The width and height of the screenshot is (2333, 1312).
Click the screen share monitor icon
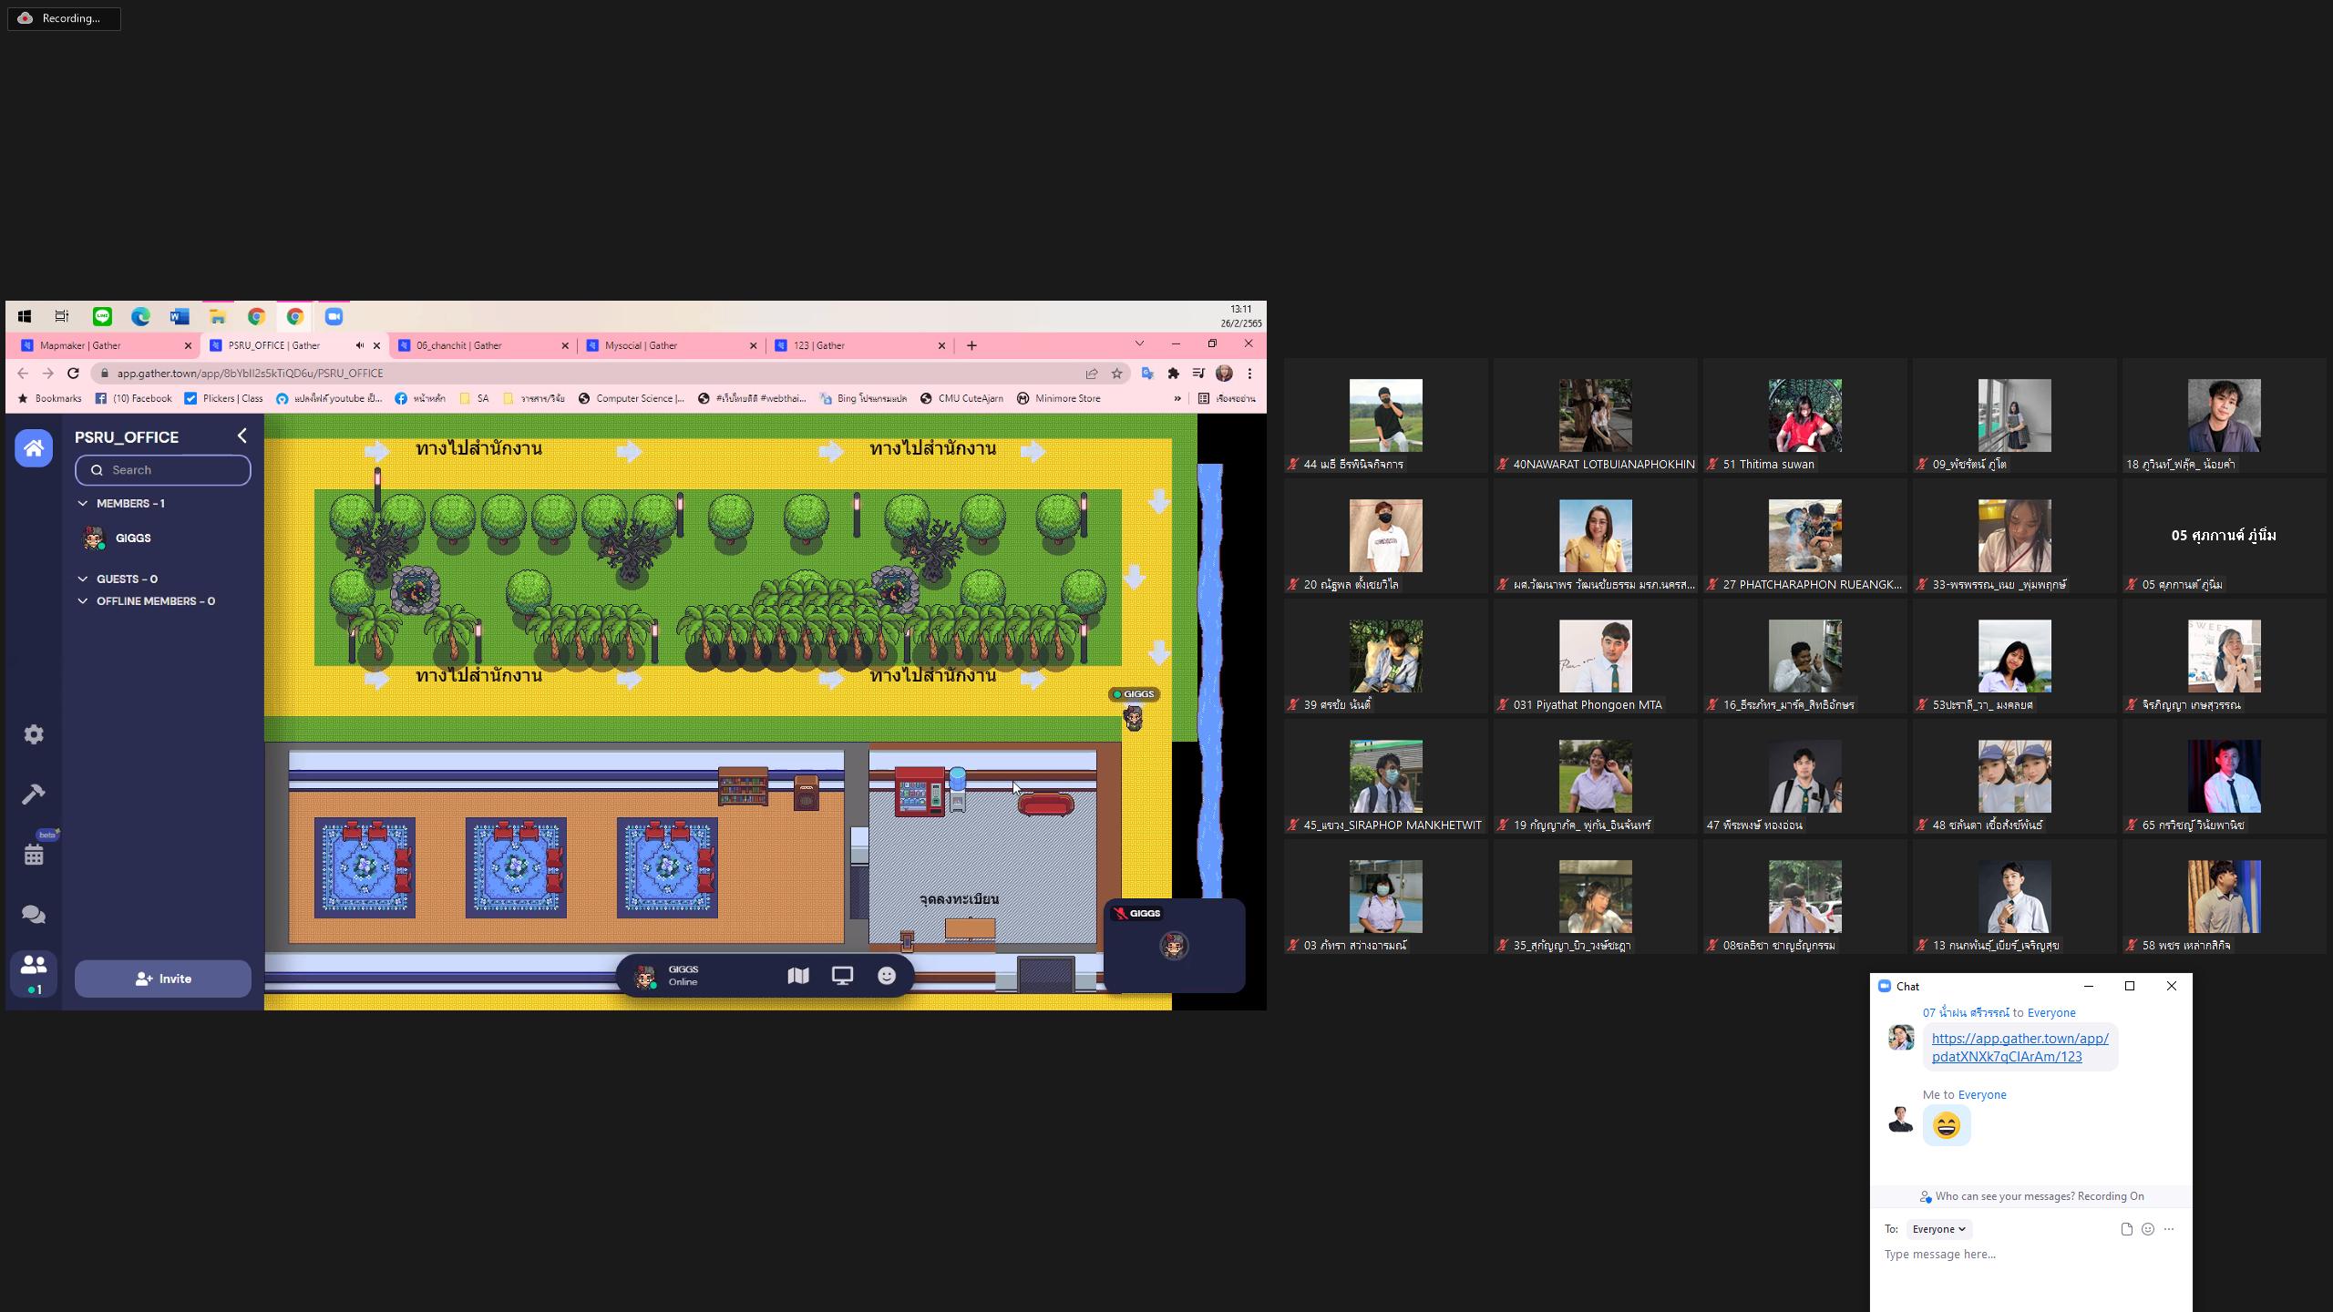coord(842,976)
